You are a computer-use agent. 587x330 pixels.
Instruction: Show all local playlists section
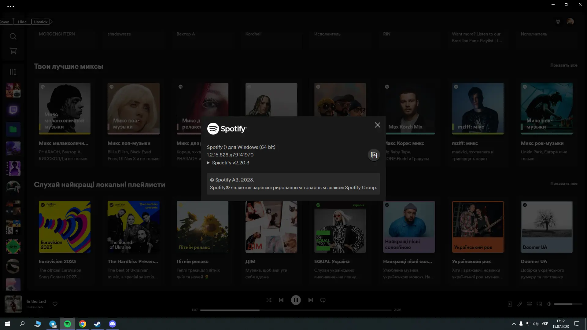pos(564,183)
